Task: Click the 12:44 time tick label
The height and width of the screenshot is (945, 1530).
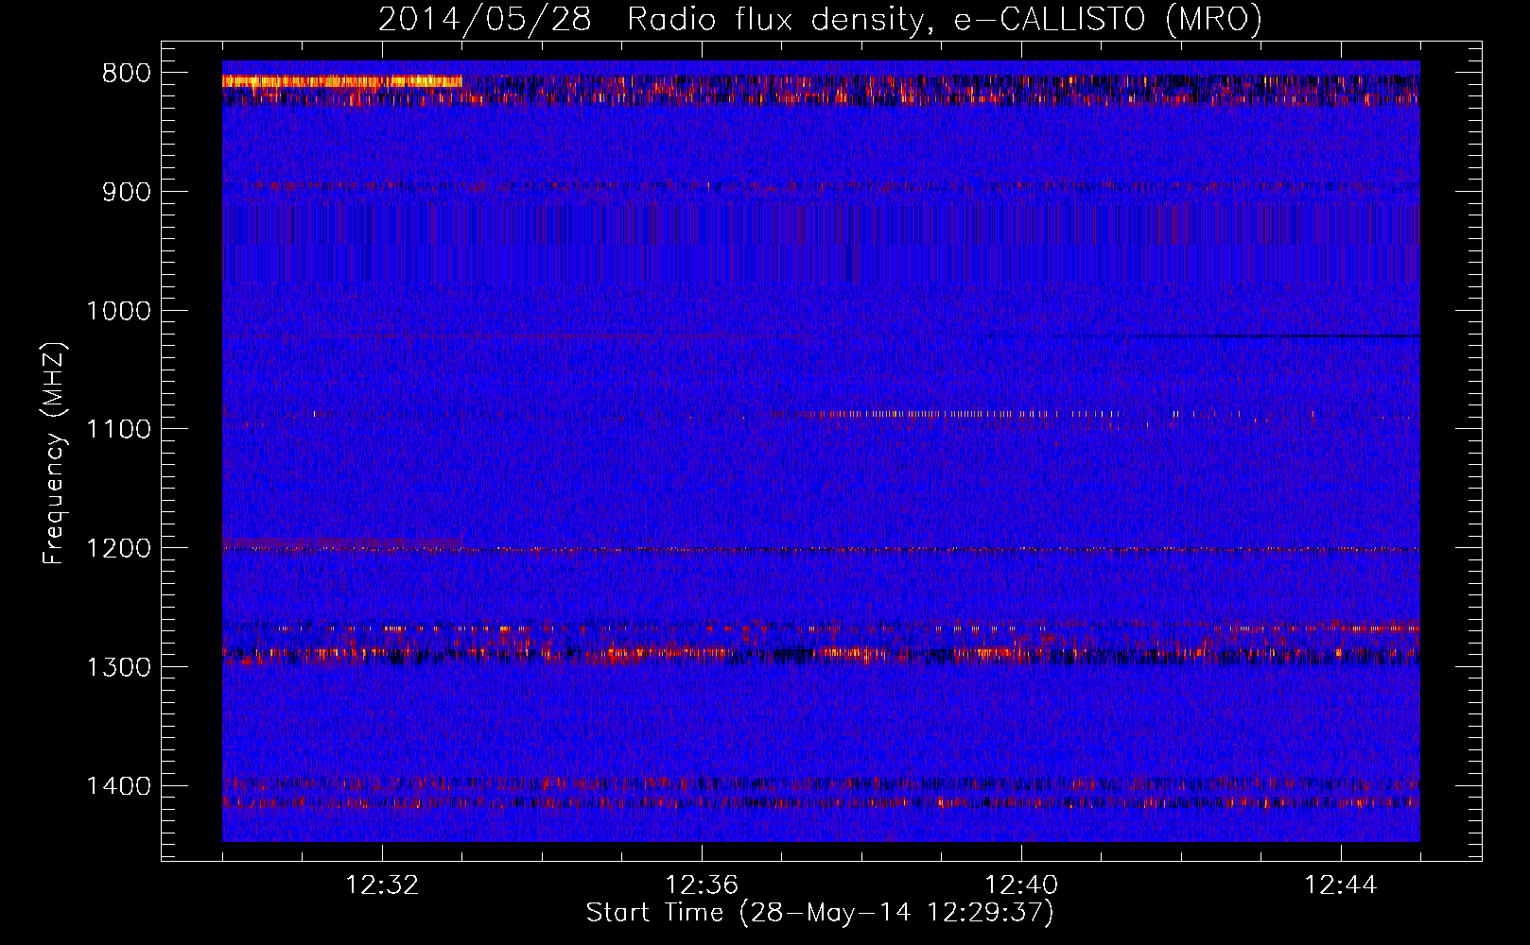Action: tap(1341, 885)
